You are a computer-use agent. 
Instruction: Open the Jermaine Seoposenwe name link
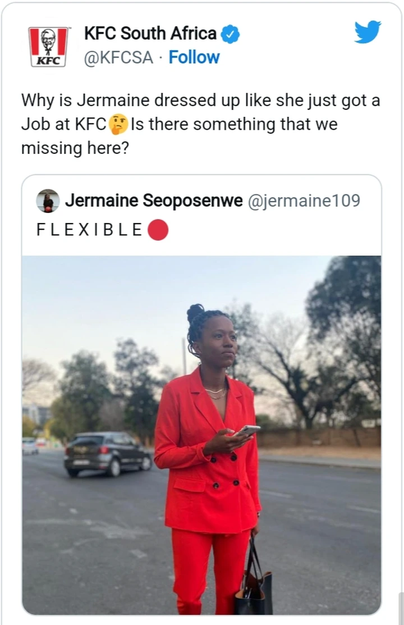[154, 200]
